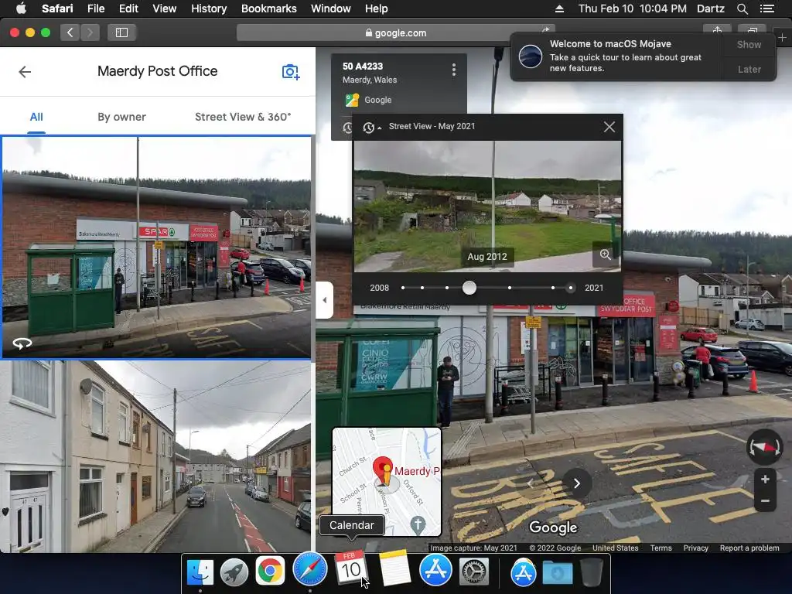The width and height of the screenshot is (792, 594).
Task: Open the Safari menu
Action: pos(57,9)
